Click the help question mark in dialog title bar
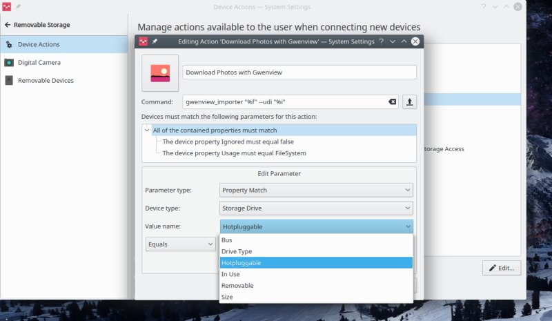Viewport: 552px width, 321px height. click(381, 41)
